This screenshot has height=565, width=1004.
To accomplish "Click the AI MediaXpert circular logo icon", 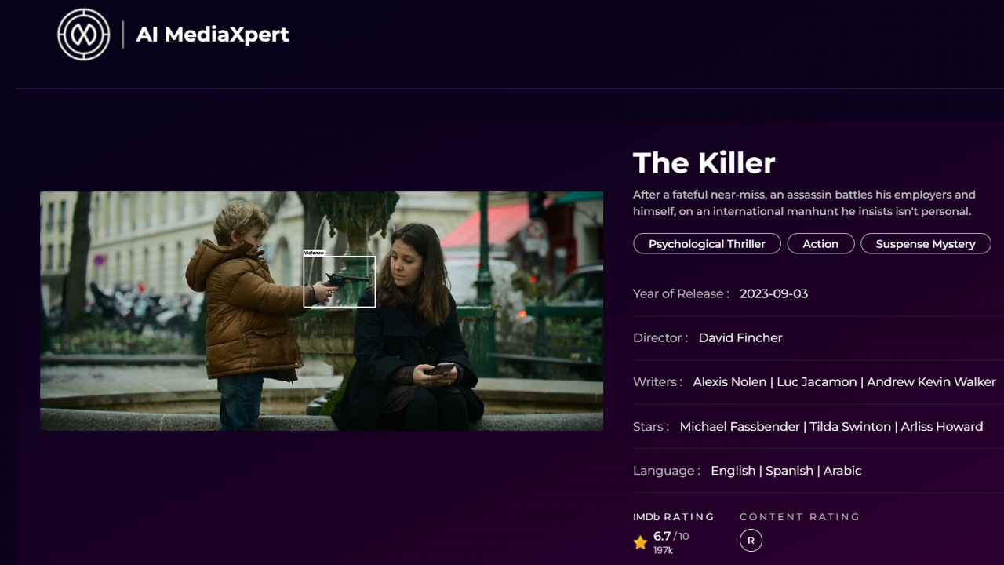I will (x=84, y=35).
